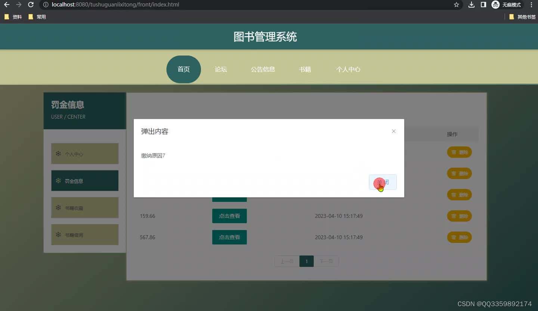Go back with the browser back arrow

[x=7, y=5]
